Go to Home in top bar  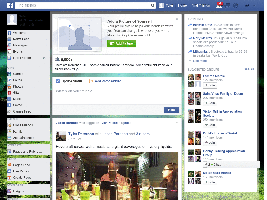[182, 5]
